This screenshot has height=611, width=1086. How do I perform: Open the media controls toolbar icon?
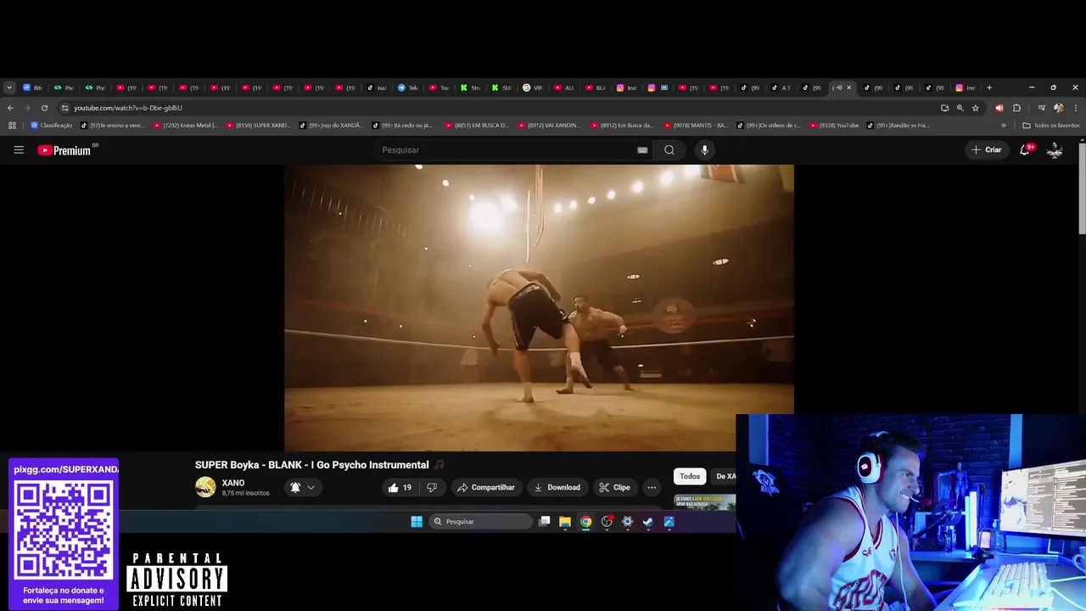[1042, 108]
